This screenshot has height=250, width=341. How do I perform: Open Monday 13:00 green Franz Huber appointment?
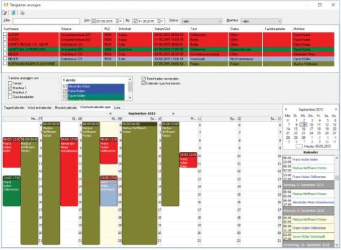pyautogui.click(x=12, y=191)
